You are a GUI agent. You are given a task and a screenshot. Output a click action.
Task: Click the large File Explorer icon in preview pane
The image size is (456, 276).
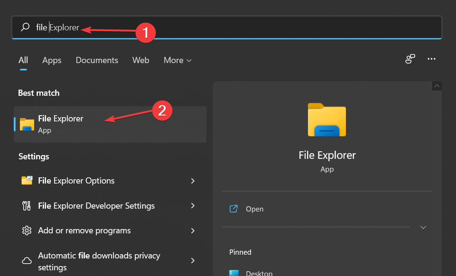click(x=327, y=120)
